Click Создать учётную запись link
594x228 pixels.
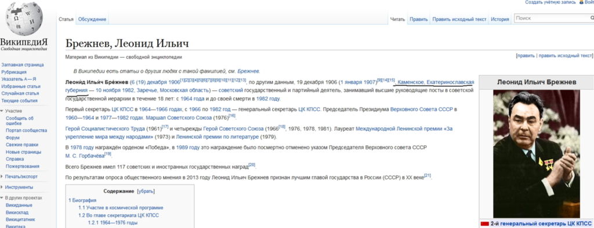pyautogui.click(x=550, y=2)
